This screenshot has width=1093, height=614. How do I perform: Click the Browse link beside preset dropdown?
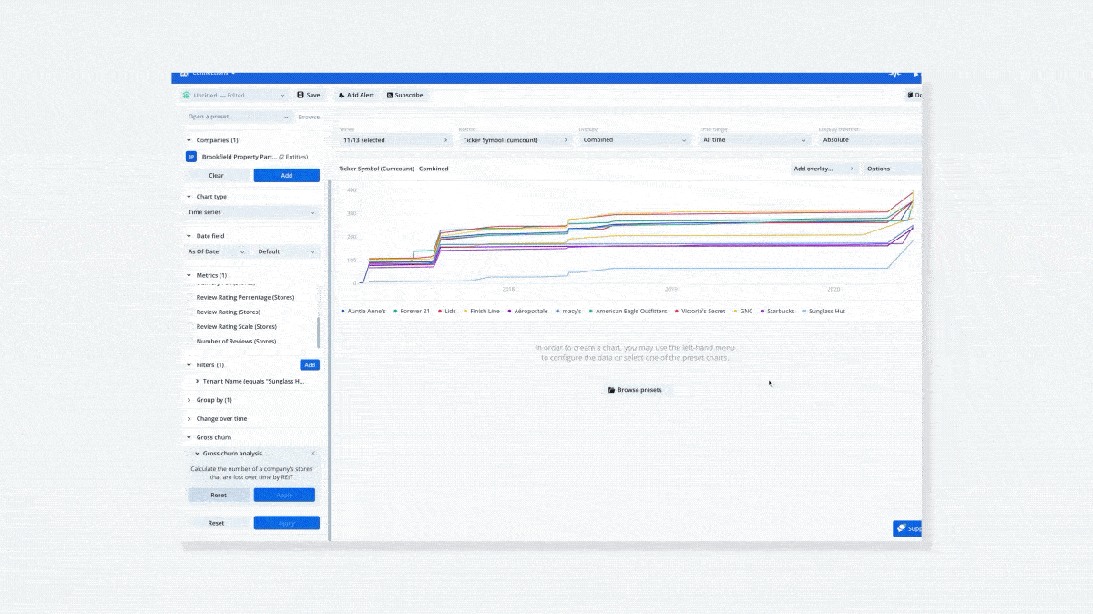(309, 117)
